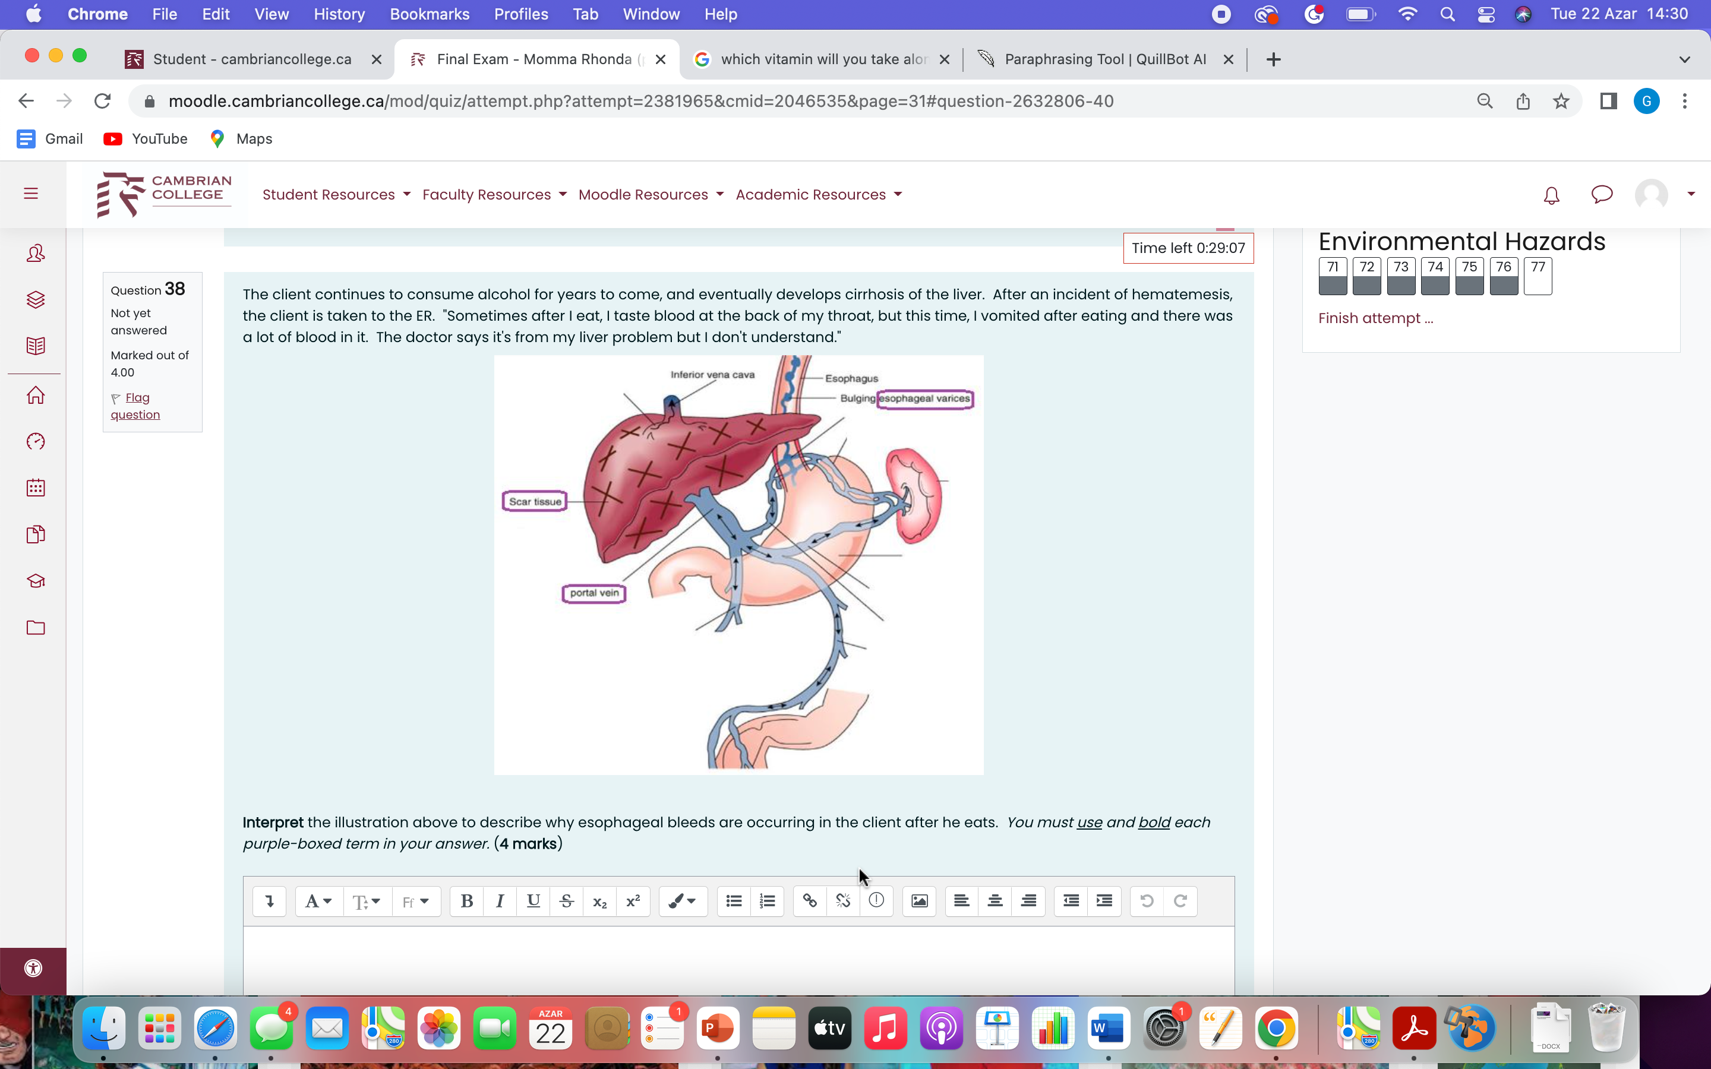Toggle the editor toolbar expand arrow button
Image resolution: width=1711 pixels, height=1069 pixels.
[x=269, y=901]
